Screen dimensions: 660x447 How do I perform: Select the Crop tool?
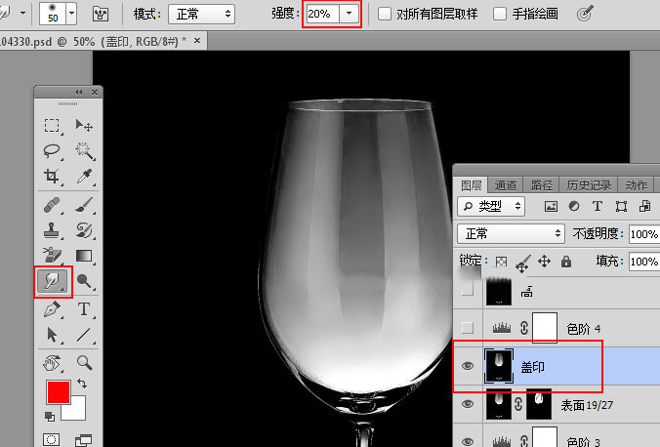pyautogui.click(x=52, y=177)
